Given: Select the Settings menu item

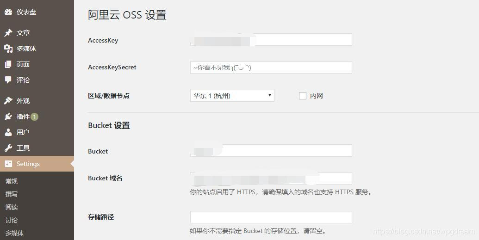Looking at the screenshot, I should (37, 164).
